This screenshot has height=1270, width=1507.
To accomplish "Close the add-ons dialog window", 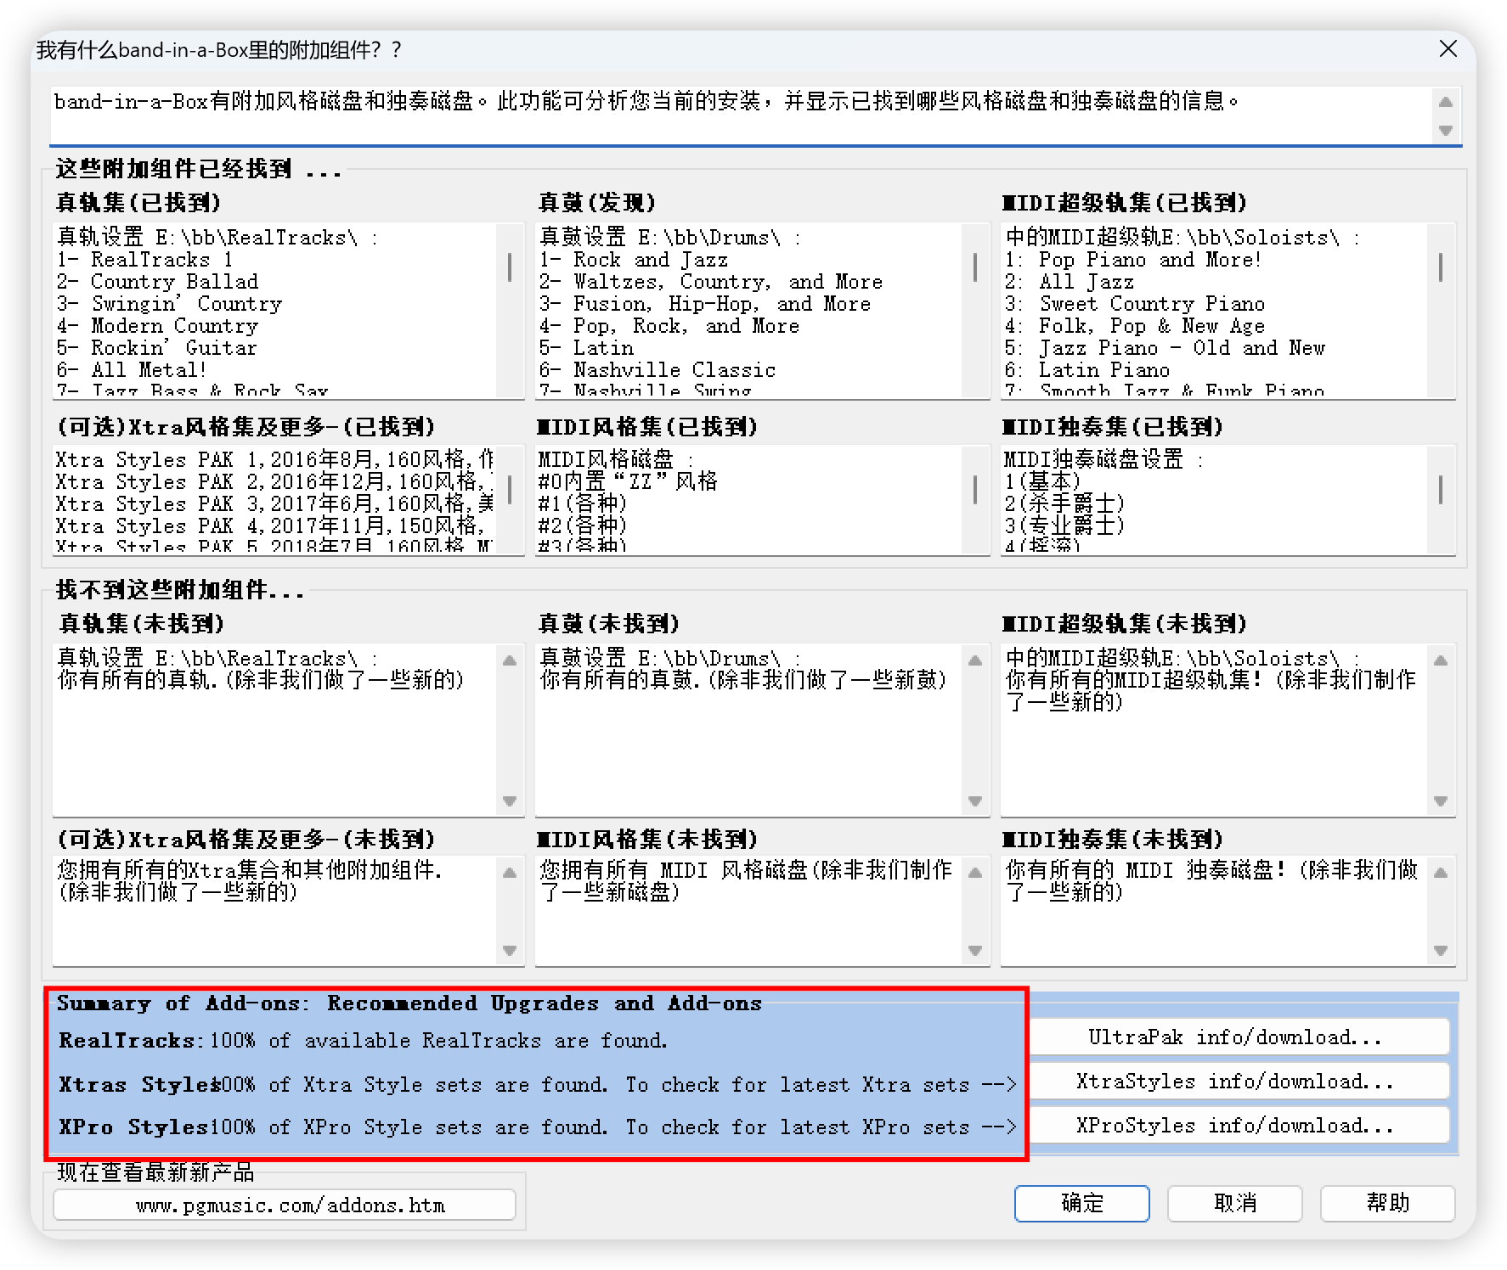I will pos(1448,49).
